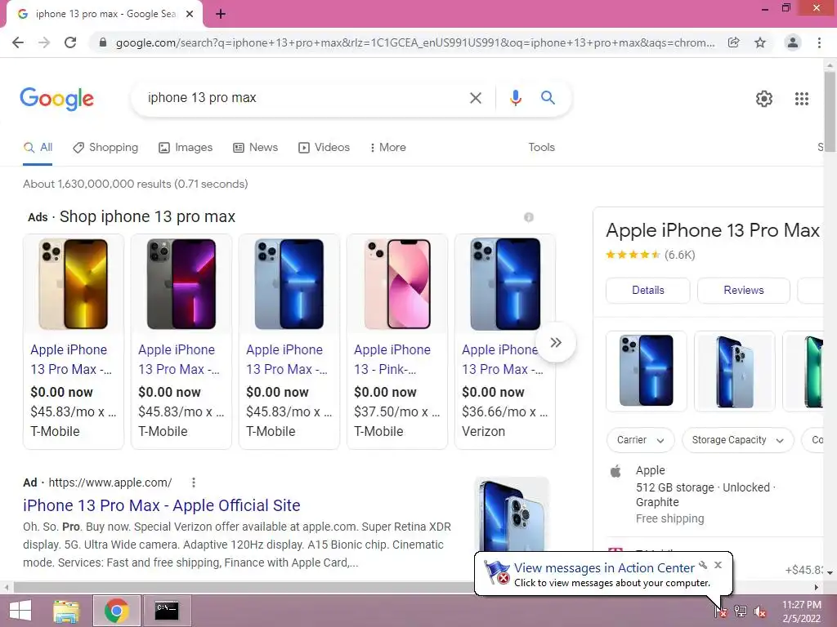837x627 pixels.
Task: Click the share this page icon
Action: [733, 42]
